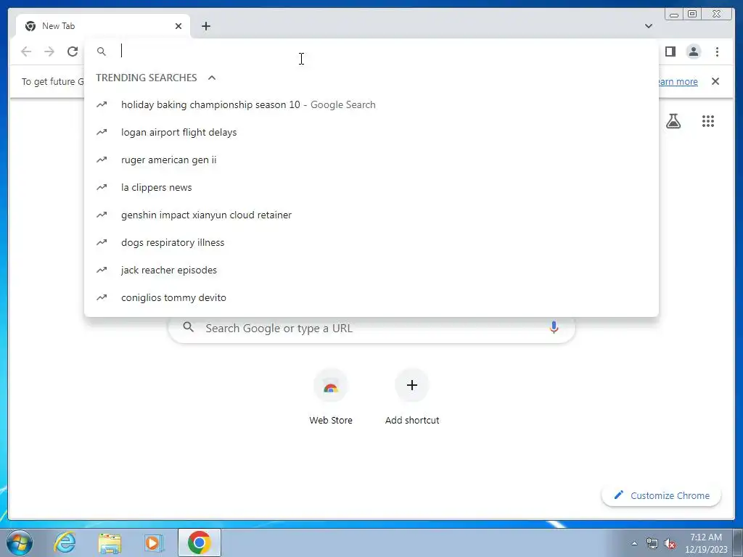Screen dimensions: 743x557
Task: Select jack reacher episodes suggestion
Action: click(x=371, y=270)
